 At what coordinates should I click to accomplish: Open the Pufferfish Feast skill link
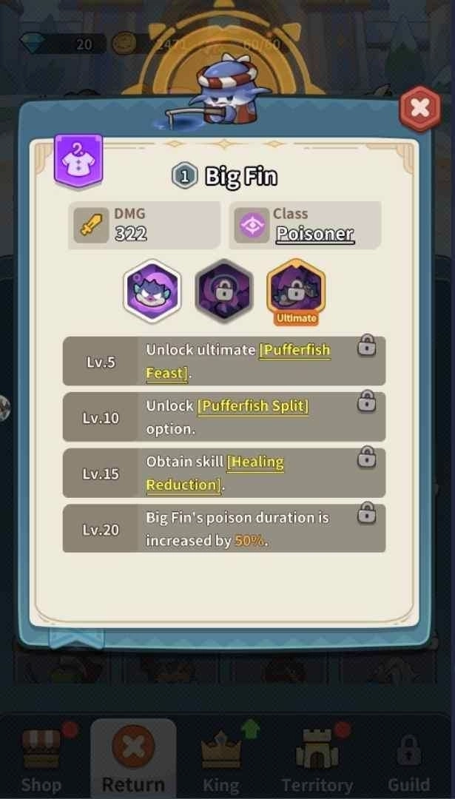point(238,362)
